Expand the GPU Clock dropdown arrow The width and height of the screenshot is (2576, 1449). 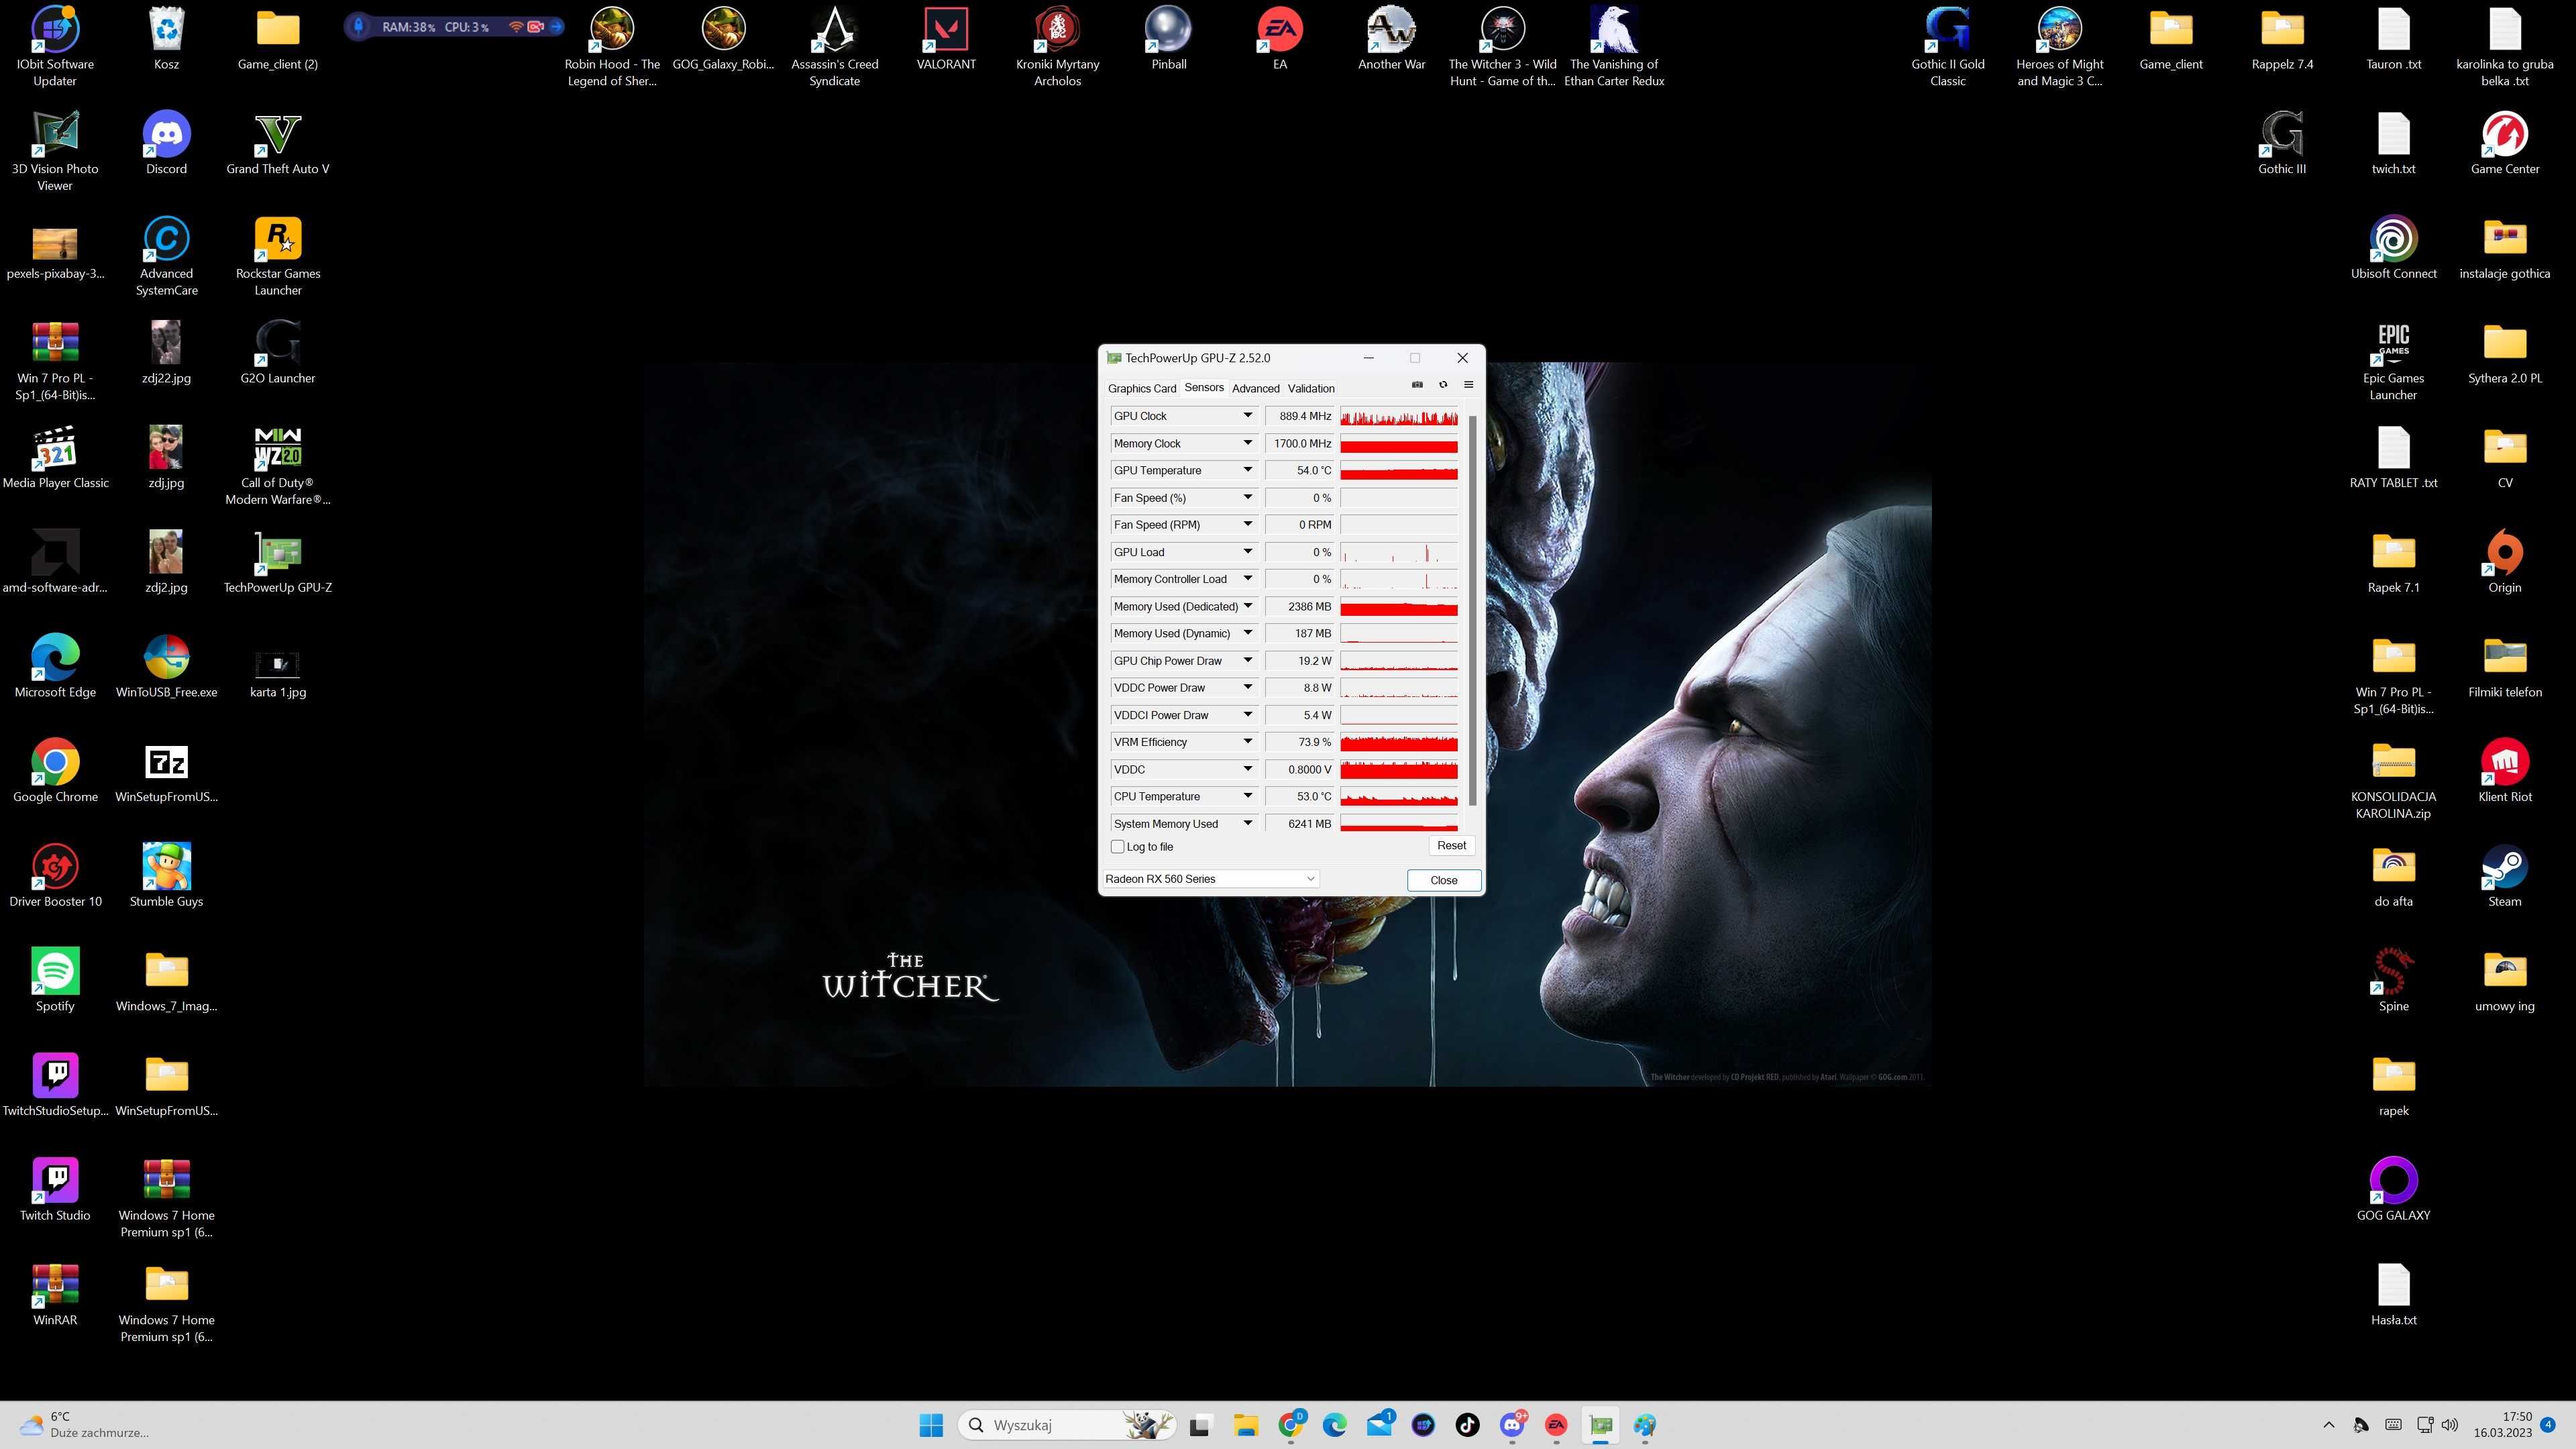pos(1249,416)
